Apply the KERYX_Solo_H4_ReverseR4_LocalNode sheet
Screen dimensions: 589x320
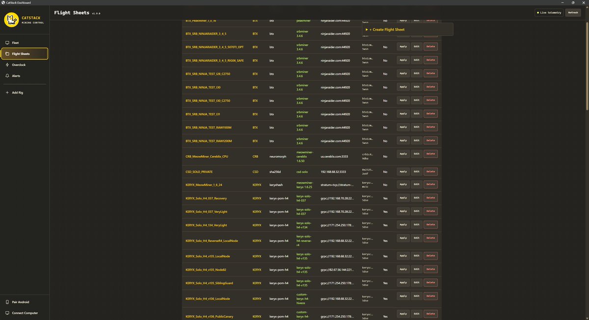point(403,238)
